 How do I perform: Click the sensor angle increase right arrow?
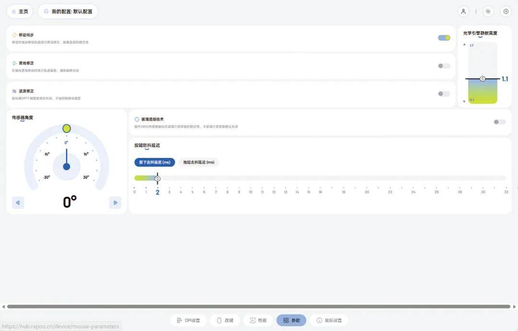pos(115,202)
